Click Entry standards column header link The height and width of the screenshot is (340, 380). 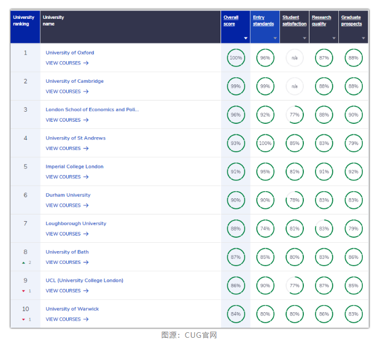(263, 21)
